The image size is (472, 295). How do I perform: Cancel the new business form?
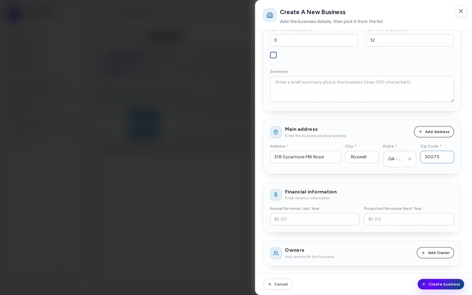coord(278,284)
